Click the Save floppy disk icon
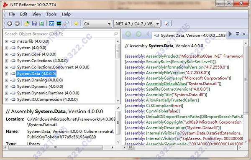Viewport: 251px width, 160px height. point(34,24)
